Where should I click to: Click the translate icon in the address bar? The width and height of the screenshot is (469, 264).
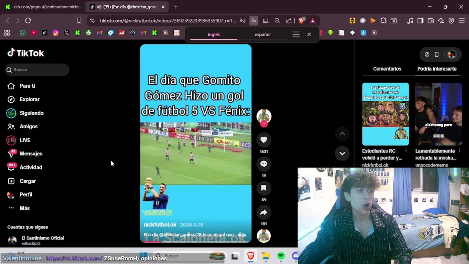tap(254, 21)
